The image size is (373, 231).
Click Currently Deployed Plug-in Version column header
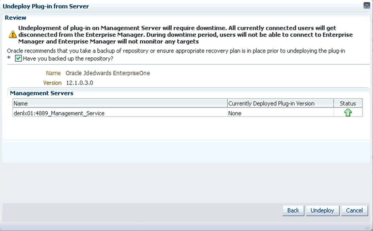pyautogui.click(x=280, y=103)
